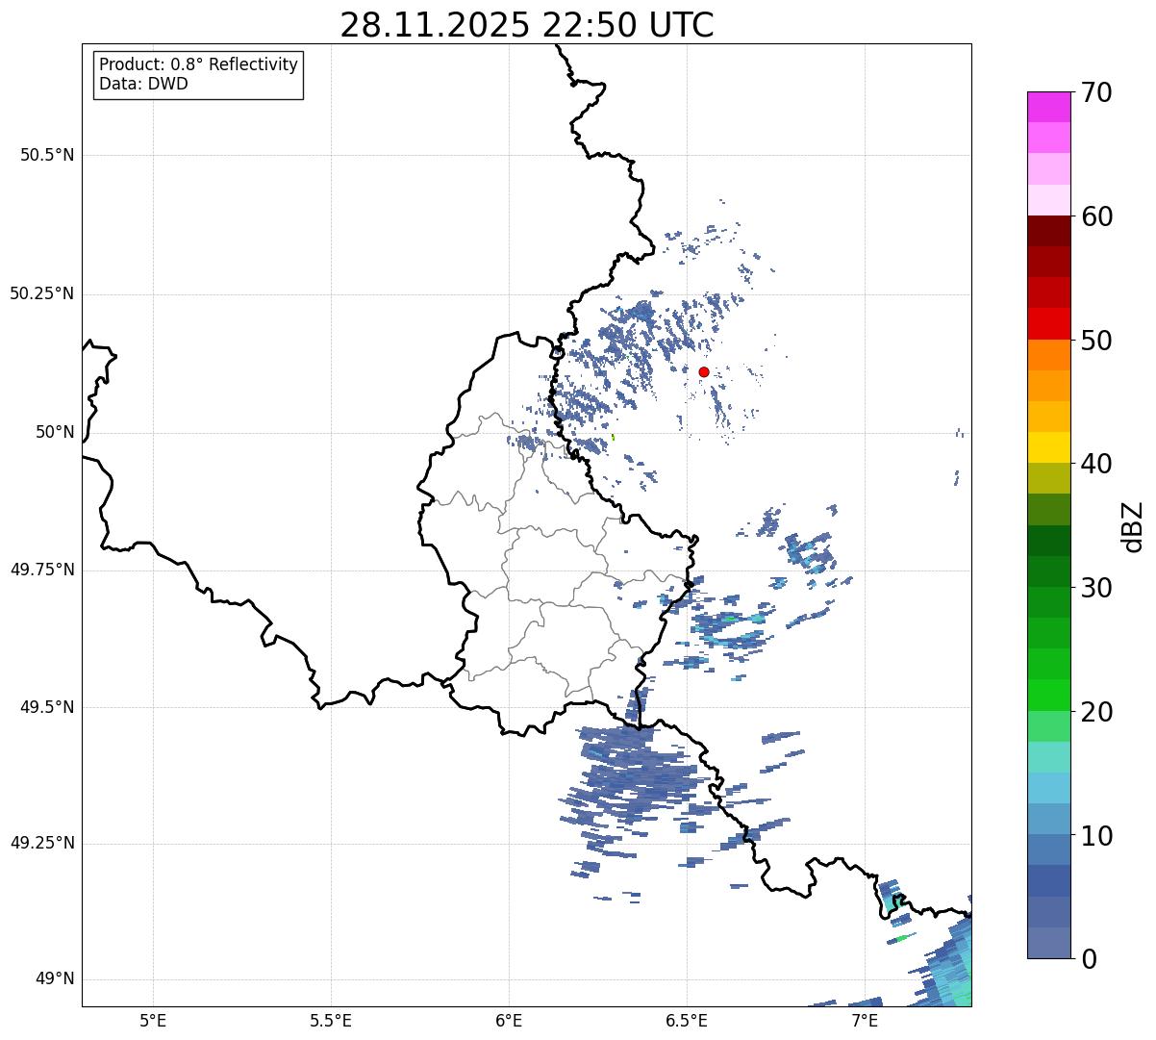The height and width of the screenshot is (1040, 1156).
Task: Pick the magenta swatch at colorbar top
Action: pos(1048,107)
